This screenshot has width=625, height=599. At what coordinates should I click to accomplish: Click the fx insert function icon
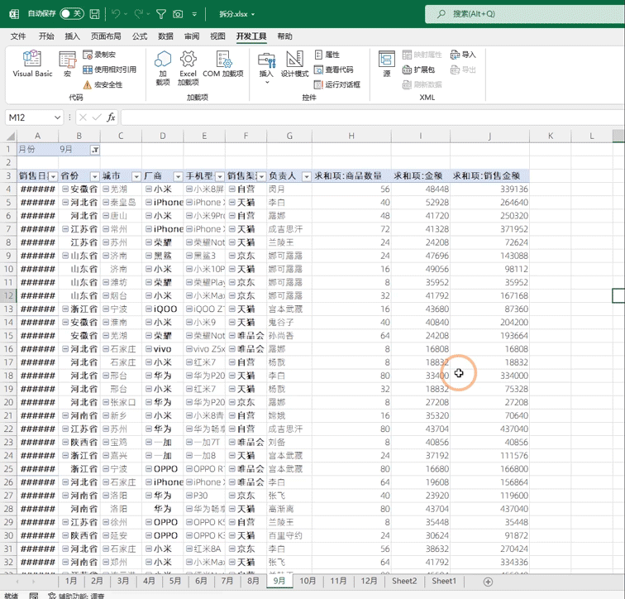coord(111,117)
